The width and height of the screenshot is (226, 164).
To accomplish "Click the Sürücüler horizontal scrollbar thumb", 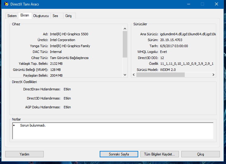I will tap(161, 75).
